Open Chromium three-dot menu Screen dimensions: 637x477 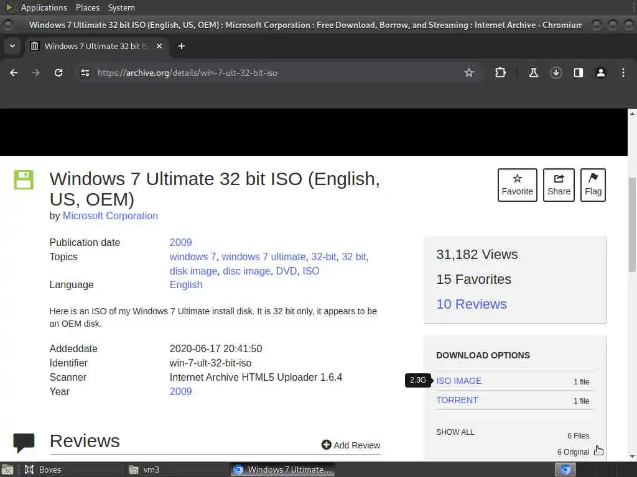point(623,73)
